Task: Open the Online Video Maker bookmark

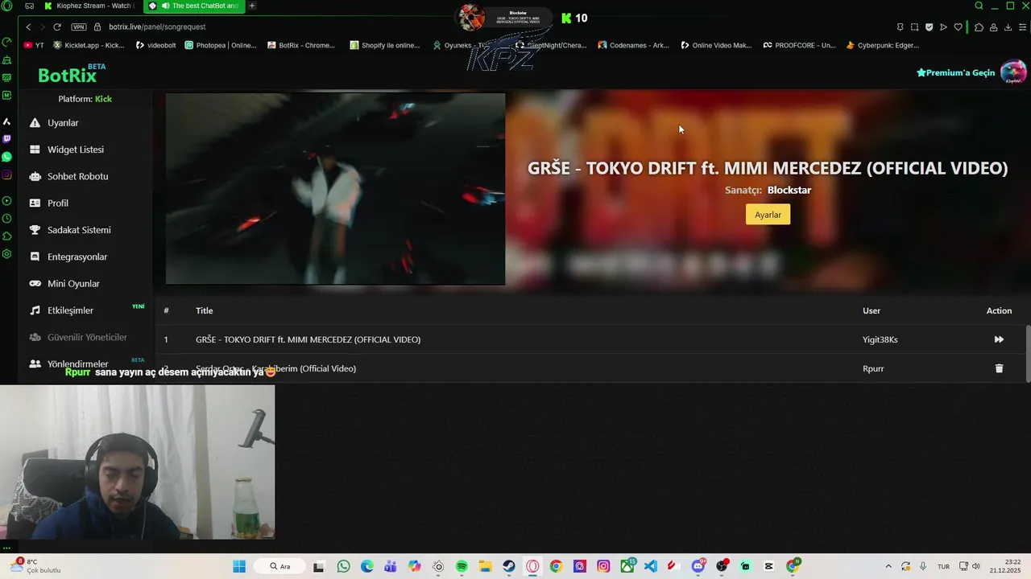Action: (x=716, y=45)
